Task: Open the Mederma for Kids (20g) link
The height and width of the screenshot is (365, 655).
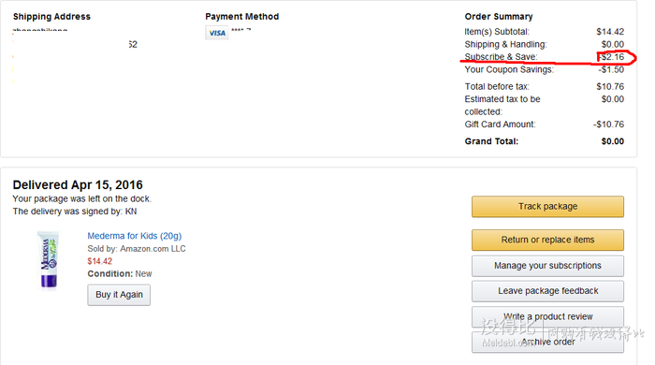Action: 135,236
